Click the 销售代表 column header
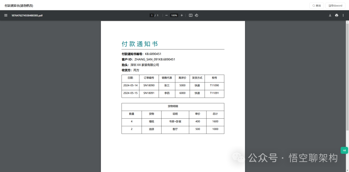Screen dimensions: 349x172 point(167,78)
